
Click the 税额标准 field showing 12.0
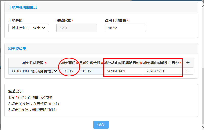77,28
